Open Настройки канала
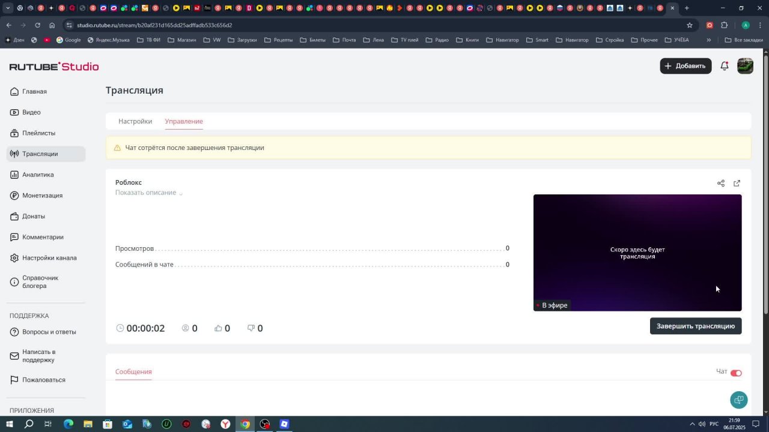 [46, 258]
